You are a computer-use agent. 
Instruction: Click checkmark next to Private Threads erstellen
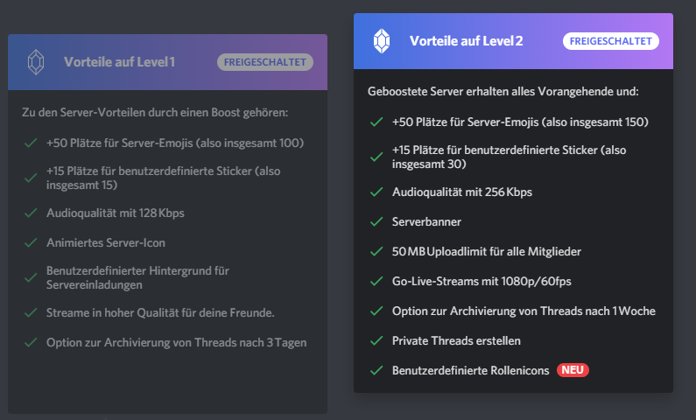(377, 341)
